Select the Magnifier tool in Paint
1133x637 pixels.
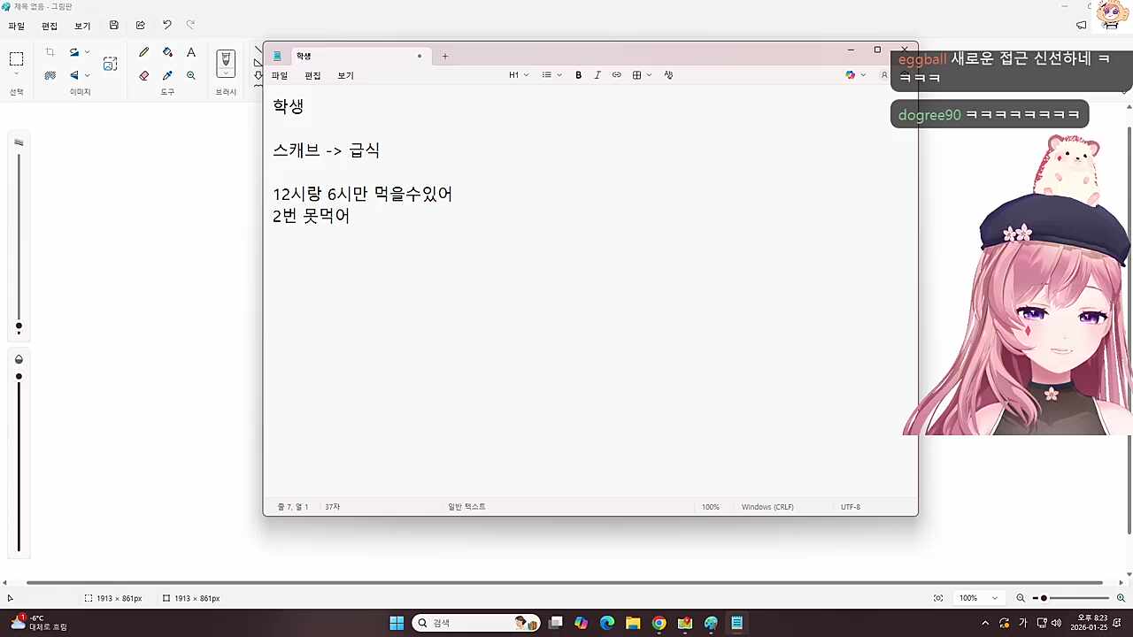click(191, 75)
